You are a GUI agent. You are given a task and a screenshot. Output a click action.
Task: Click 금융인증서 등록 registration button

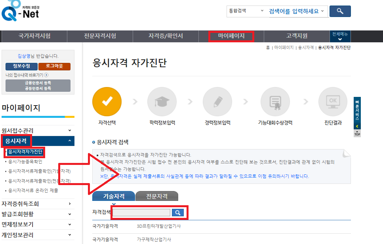click(38, 83)
